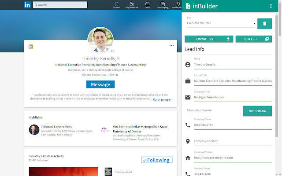Click the gold LinkedIn premium badge
Viewport: 282px width, 176px height.
click(31, 47)
